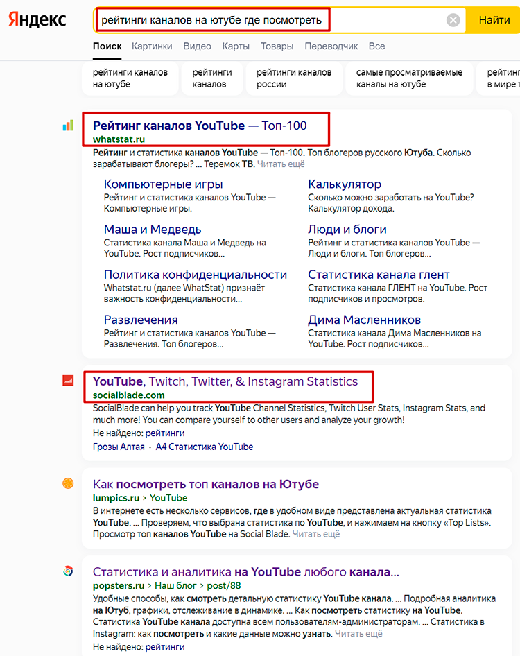Open 'Как посмотреть топ каналов на Ютубе'
The height and width of the screenshot is (656, 520).
206,484
